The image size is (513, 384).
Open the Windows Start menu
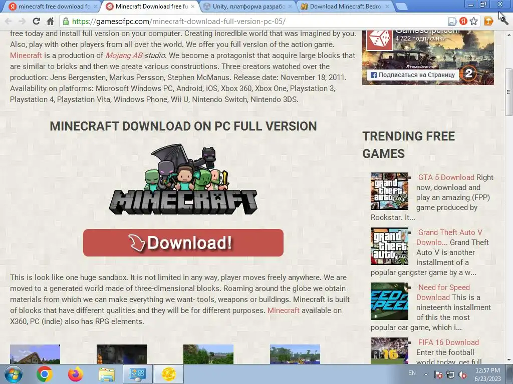tap(13, 374)
